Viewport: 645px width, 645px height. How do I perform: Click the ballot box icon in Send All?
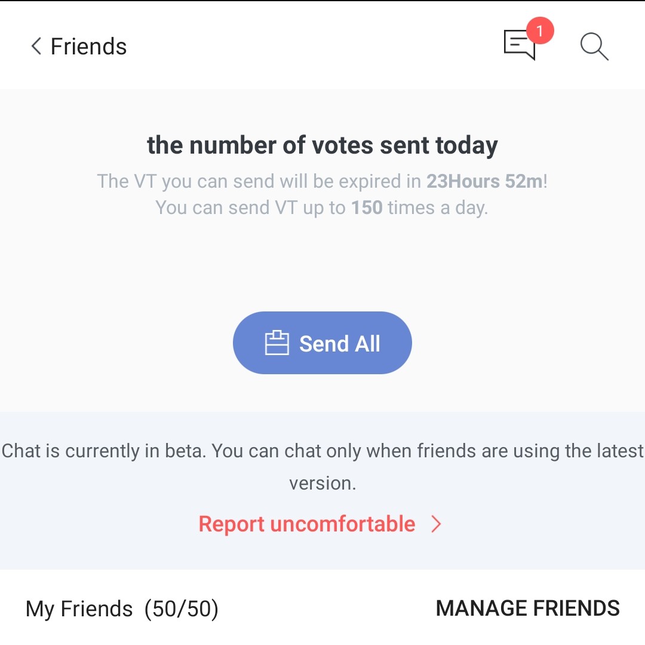tap(277, 343)
